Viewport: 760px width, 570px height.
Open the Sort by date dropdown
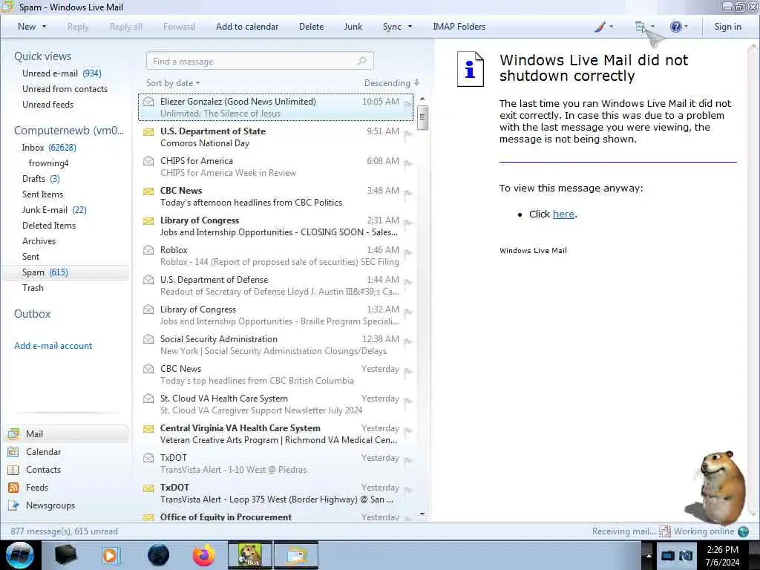click(x=173, y=83)
